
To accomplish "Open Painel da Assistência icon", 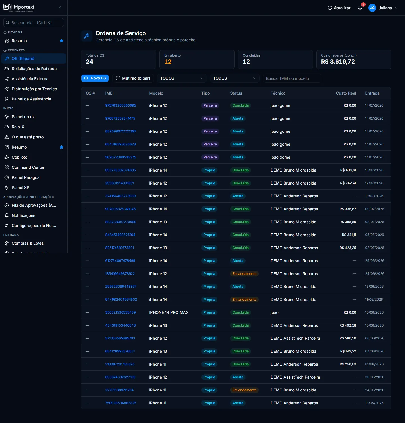I will coord(7,99).
